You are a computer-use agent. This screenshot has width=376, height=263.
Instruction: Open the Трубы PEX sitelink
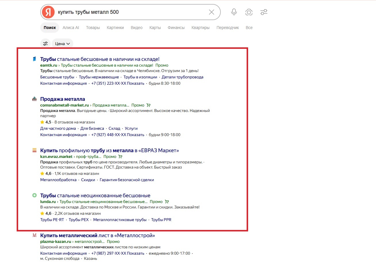pyautogui.click(x=79, y=220)
